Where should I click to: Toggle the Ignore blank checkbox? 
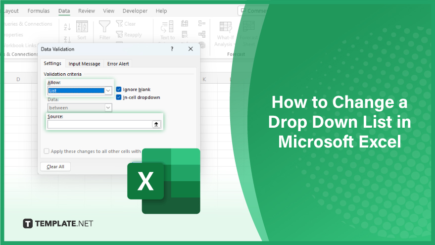click(119, 90)
